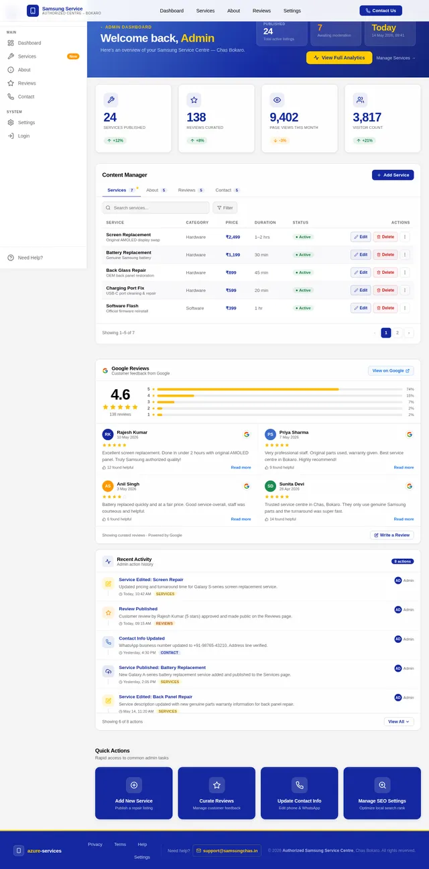429x869 pixels.
Task: Read more of Sunita Devi's review
Action: [404, 519]
